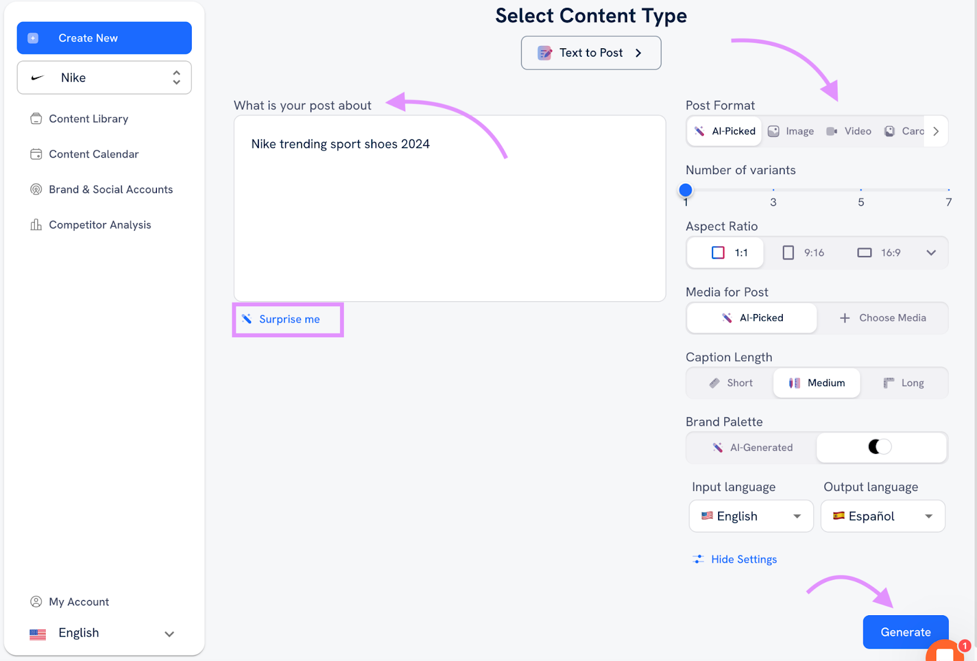This screenshot has width=977, height=661.
Task: Open the chat support bubble icon
Action: coord(944,652)
